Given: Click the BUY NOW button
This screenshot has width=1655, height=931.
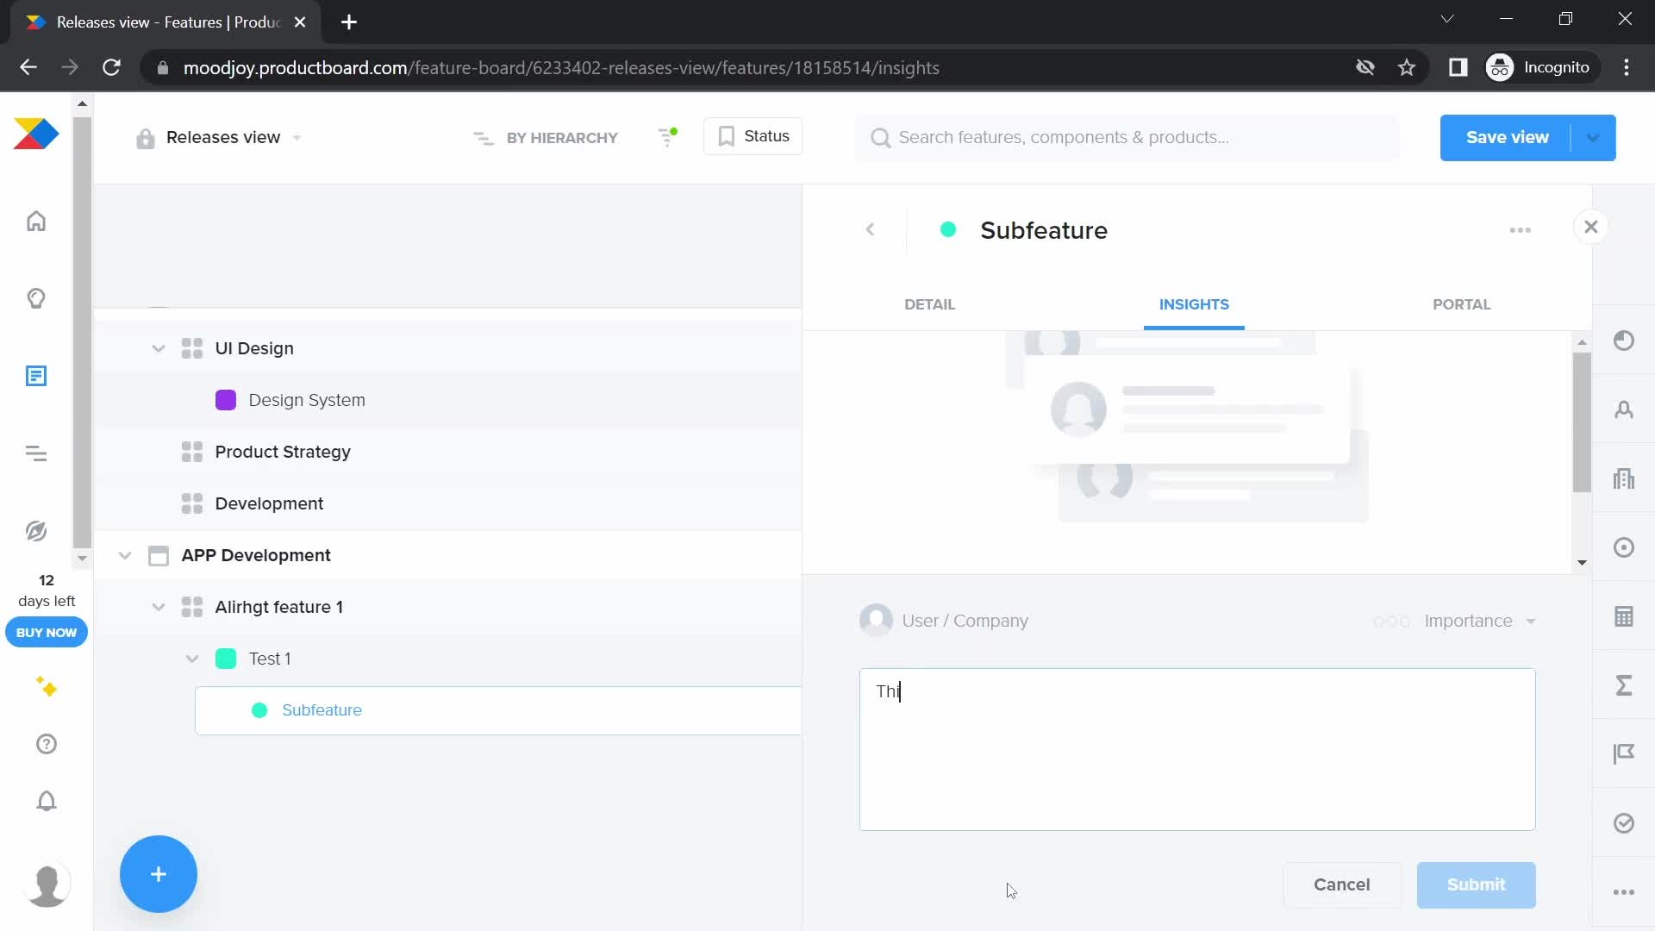Looking at the screenshot, I should [47, 632].
